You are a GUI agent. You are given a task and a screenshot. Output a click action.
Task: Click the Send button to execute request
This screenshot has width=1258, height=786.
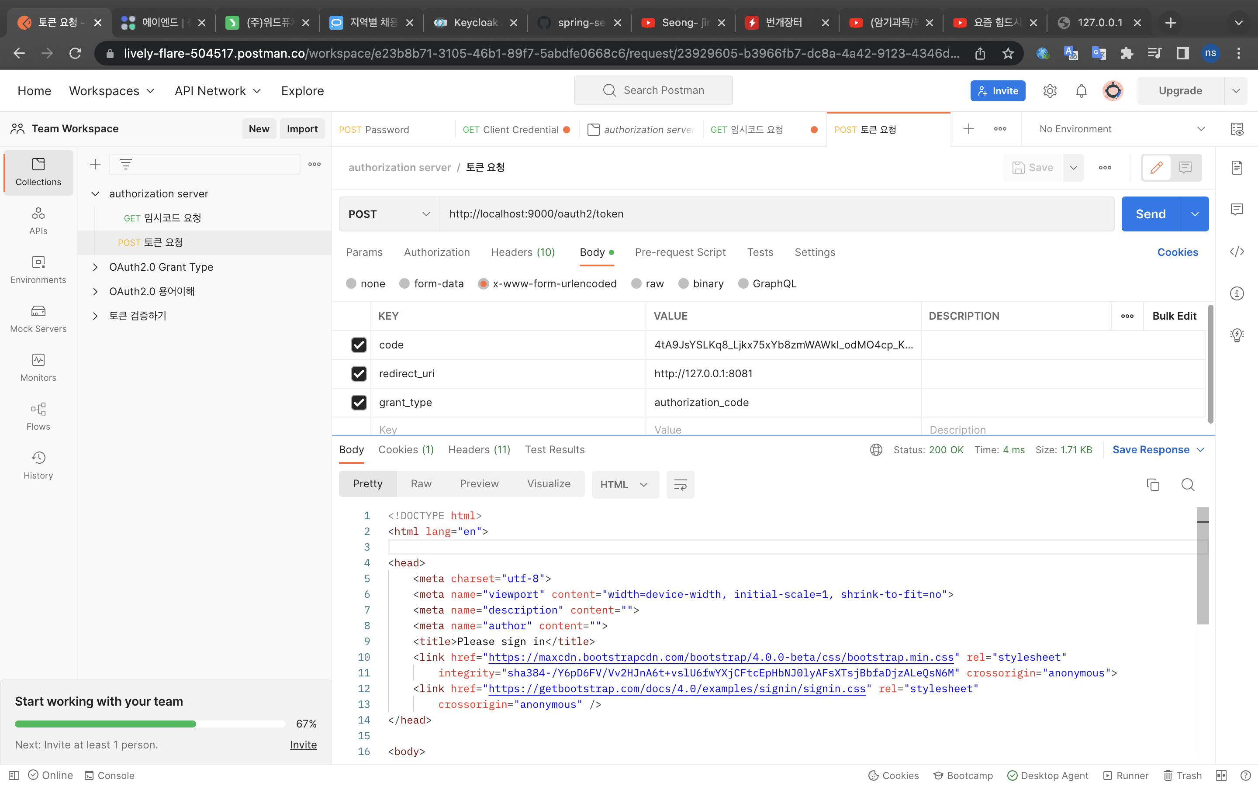pos(1150,214)
